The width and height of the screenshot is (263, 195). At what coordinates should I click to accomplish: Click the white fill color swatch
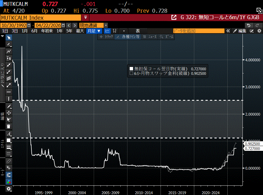click(x=9, y=140)
